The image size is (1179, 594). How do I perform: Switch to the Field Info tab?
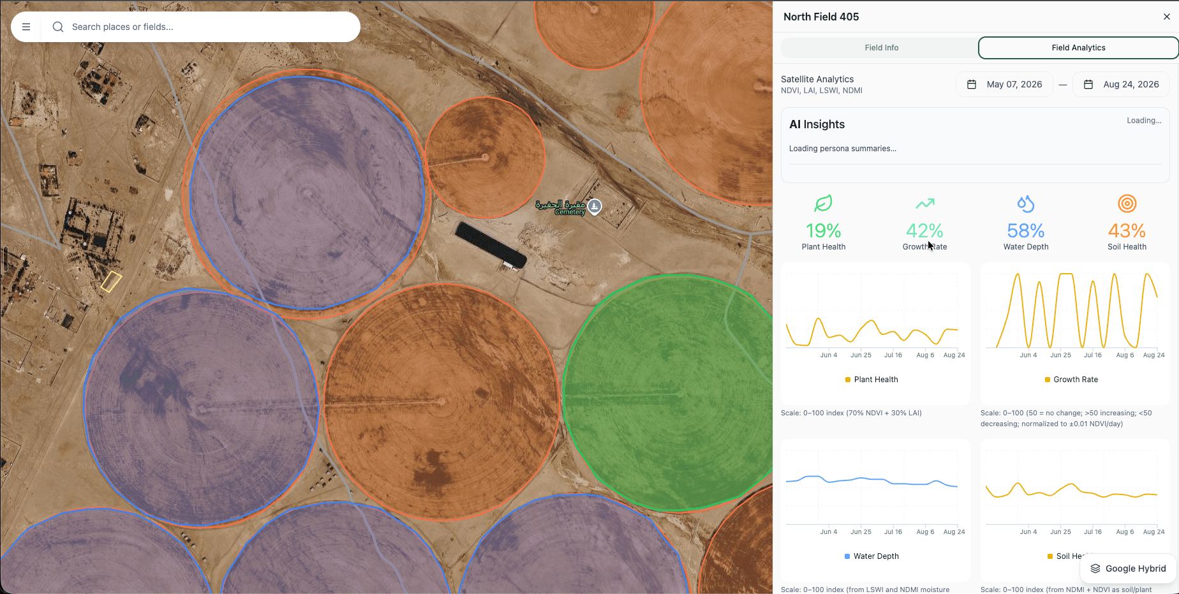[x=881, y=48]
